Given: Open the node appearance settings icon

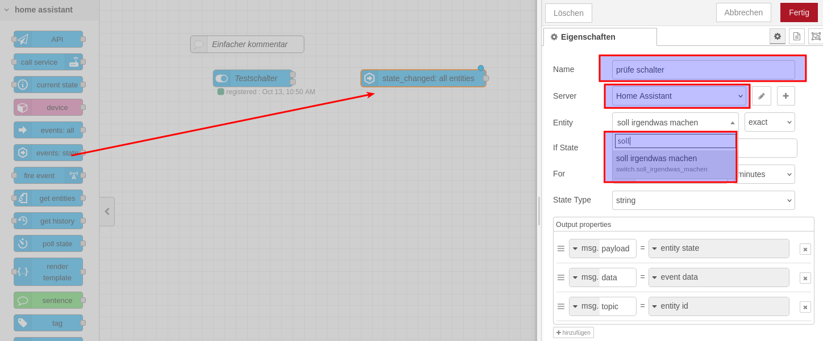Looking at the screenshot, I should 816,36.
